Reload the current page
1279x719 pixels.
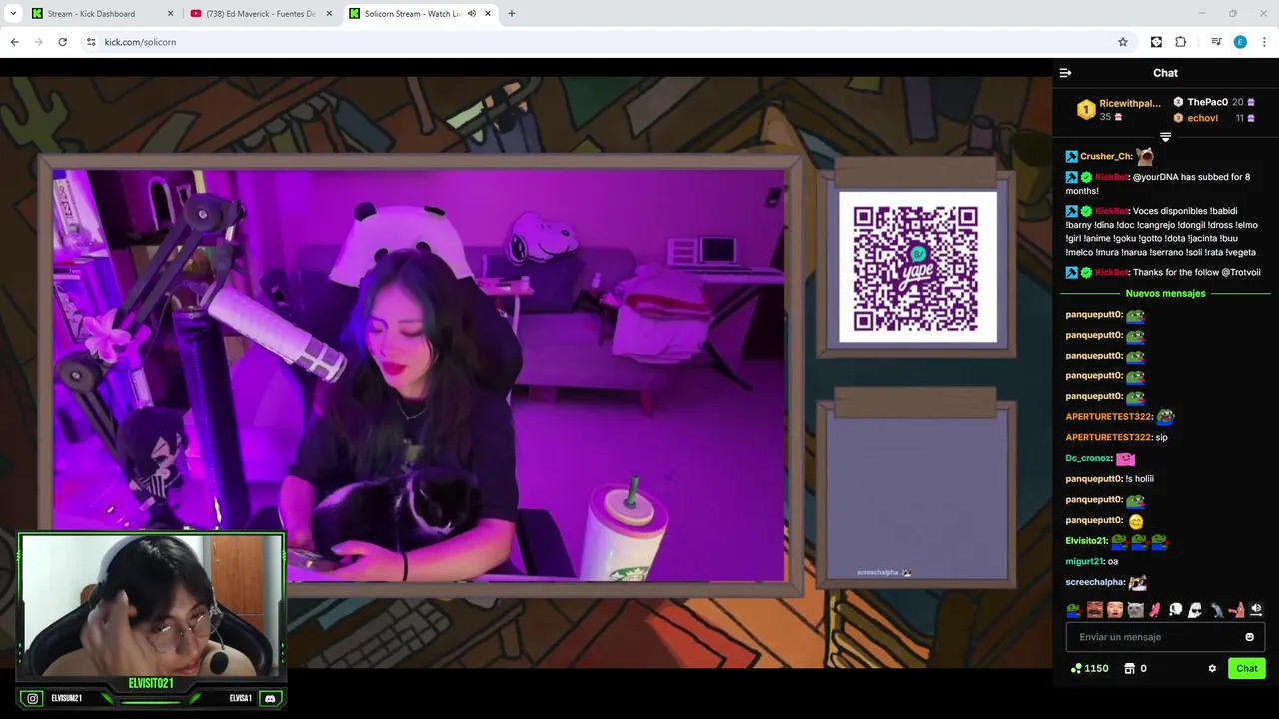pos(62,42)
